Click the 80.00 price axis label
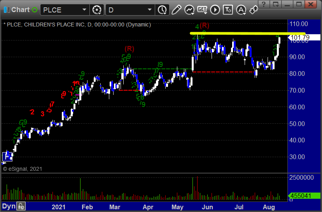The height and width of the screenshot is (212, 322). click(297, 74)
